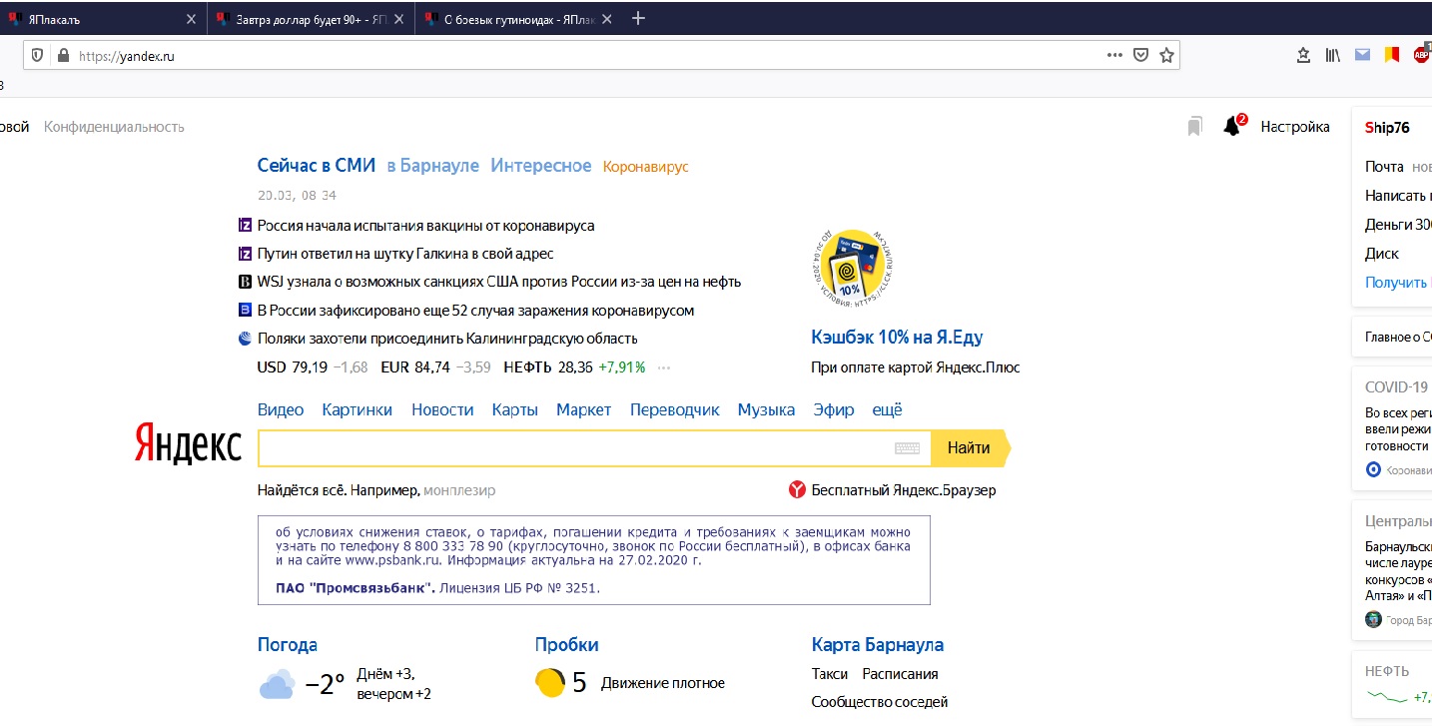Select the 'Сейчас в СМИ' news tab

point(317,166)
